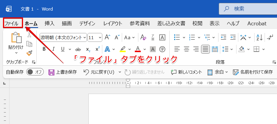Switch to 差し込み文書 tab

171,23
